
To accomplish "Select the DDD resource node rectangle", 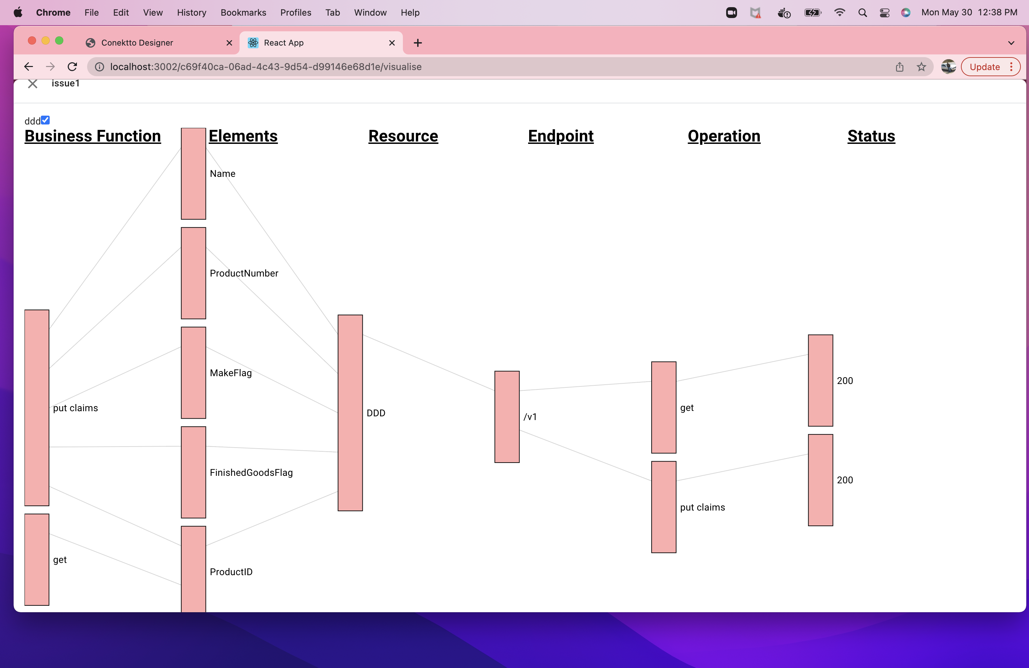I will pyautogui.click(x=350, y=413).
